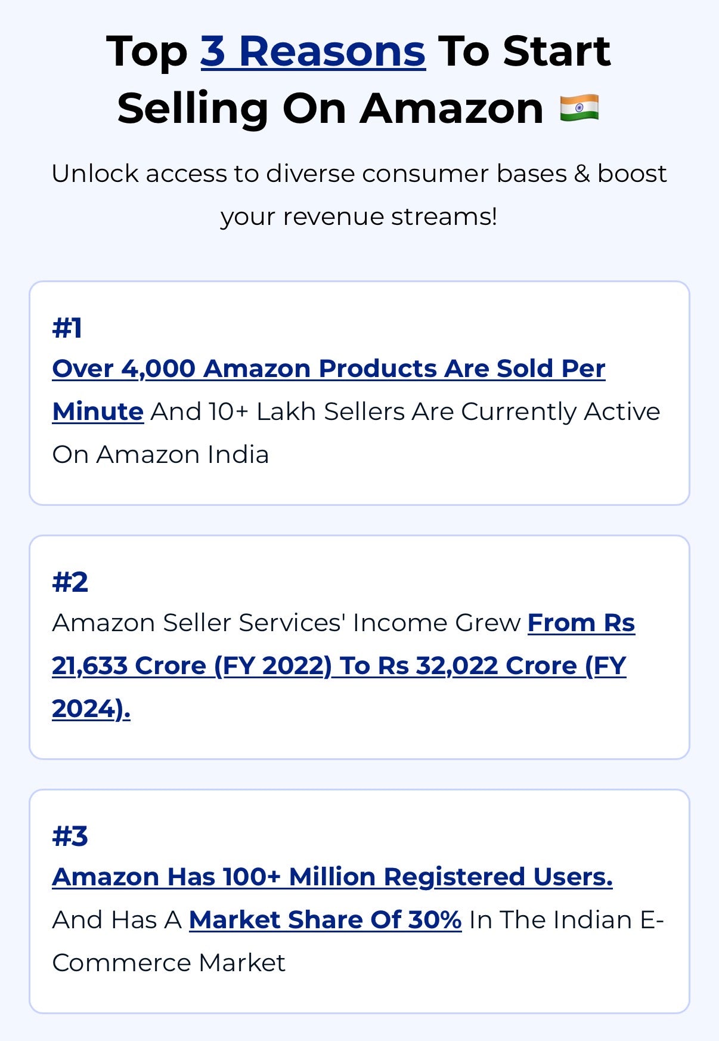This screenshot has height=1041, width=719.
Task: Click 'Selling On Amazon' heading text
Action: [330, 109]
